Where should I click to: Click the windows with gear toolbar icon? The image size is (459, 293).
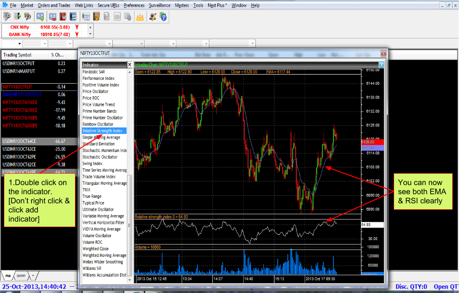128,17
